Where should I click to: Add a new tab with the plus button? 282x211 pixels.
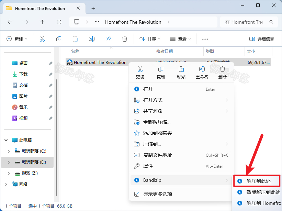click(x=93, y=9)
